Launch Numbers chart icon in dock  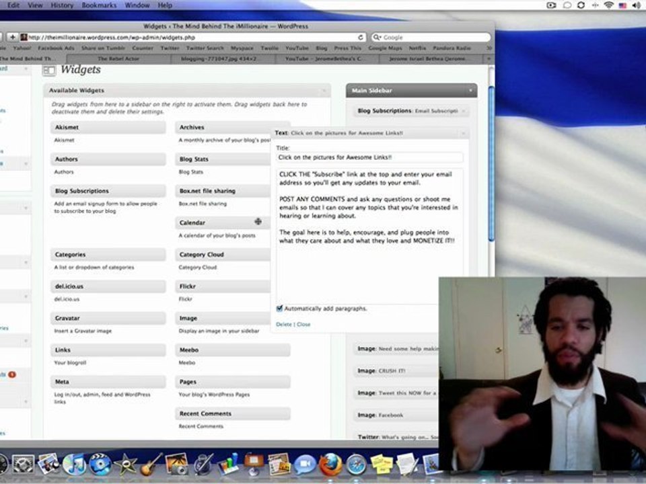coord(228,465)
